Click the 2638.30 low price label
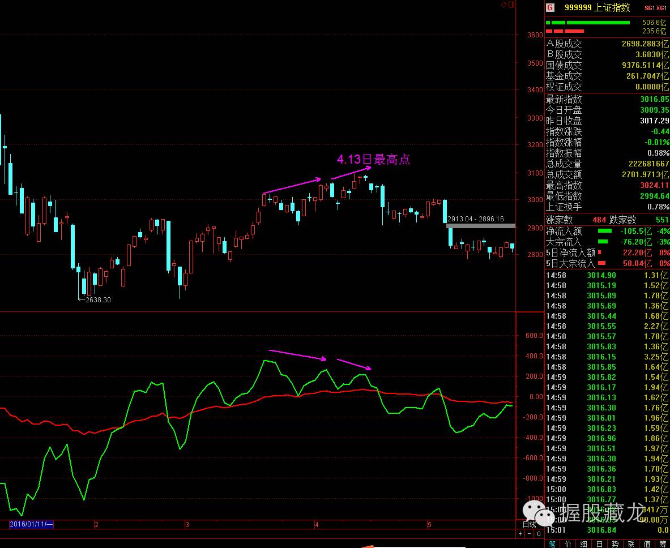 click(99, 300)
